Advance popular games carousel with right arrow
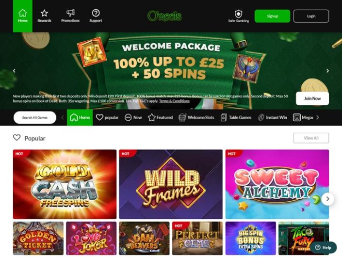Viewport: 342px width, 257px height. click(x=327, y=199)
